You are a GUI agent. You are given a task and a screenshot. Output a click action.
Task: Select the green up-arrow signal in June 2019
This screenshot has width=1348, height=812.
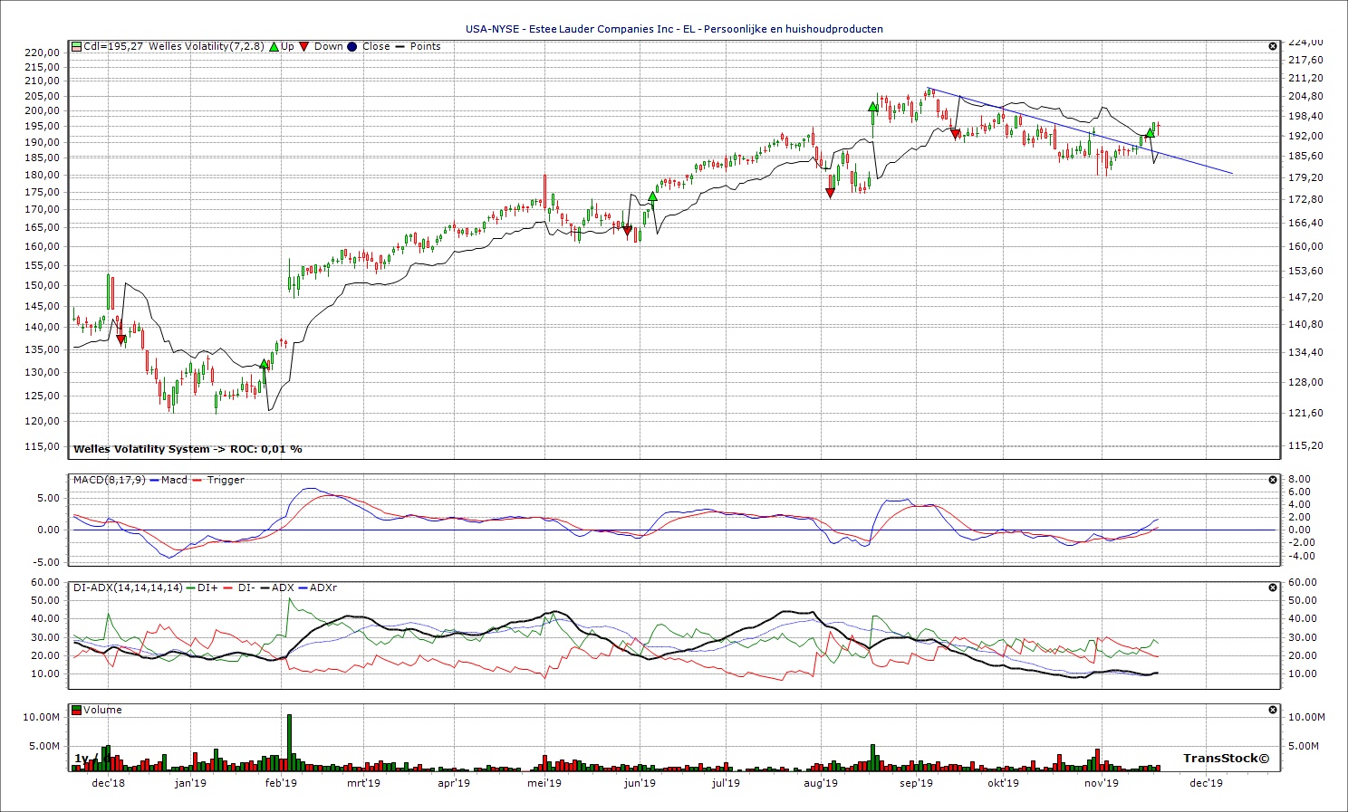pos(652,196)
